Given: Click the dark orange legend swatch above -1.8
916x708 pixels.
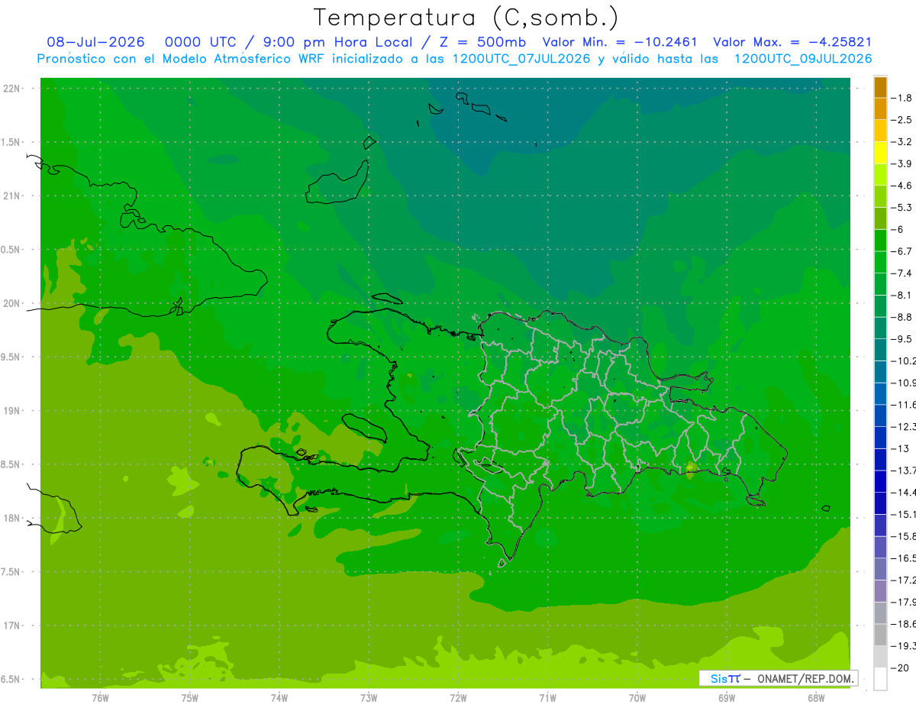Looking at the screenshot, I should (880, 87).
